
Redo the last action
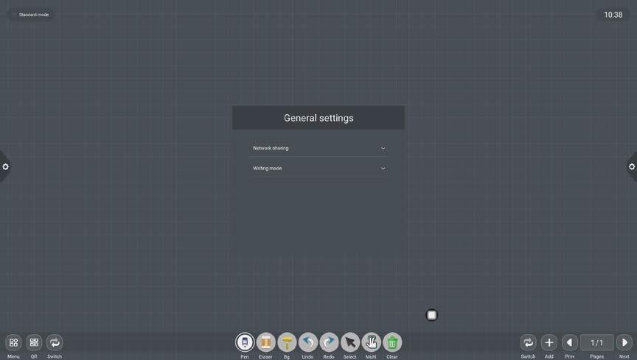tap(329, 342)
